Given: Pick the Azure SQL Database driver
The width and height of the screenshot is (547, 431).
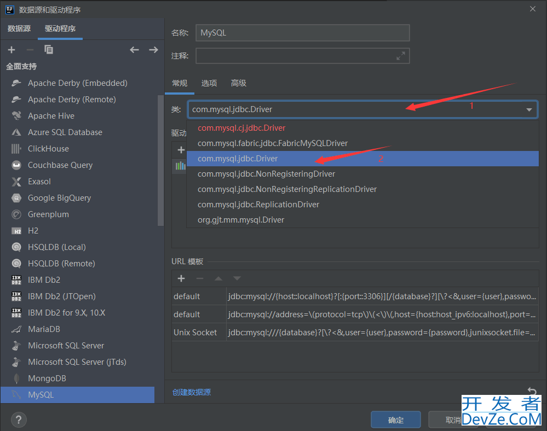Looking at the screenshot, I should (77, 132).
